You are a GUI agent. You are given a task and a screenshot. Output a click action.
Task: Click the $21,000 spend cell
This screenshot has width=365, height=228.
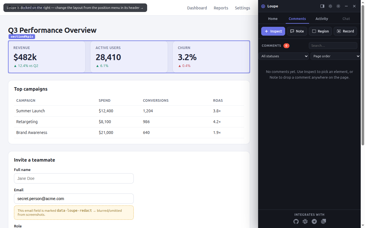coord(106,133)
